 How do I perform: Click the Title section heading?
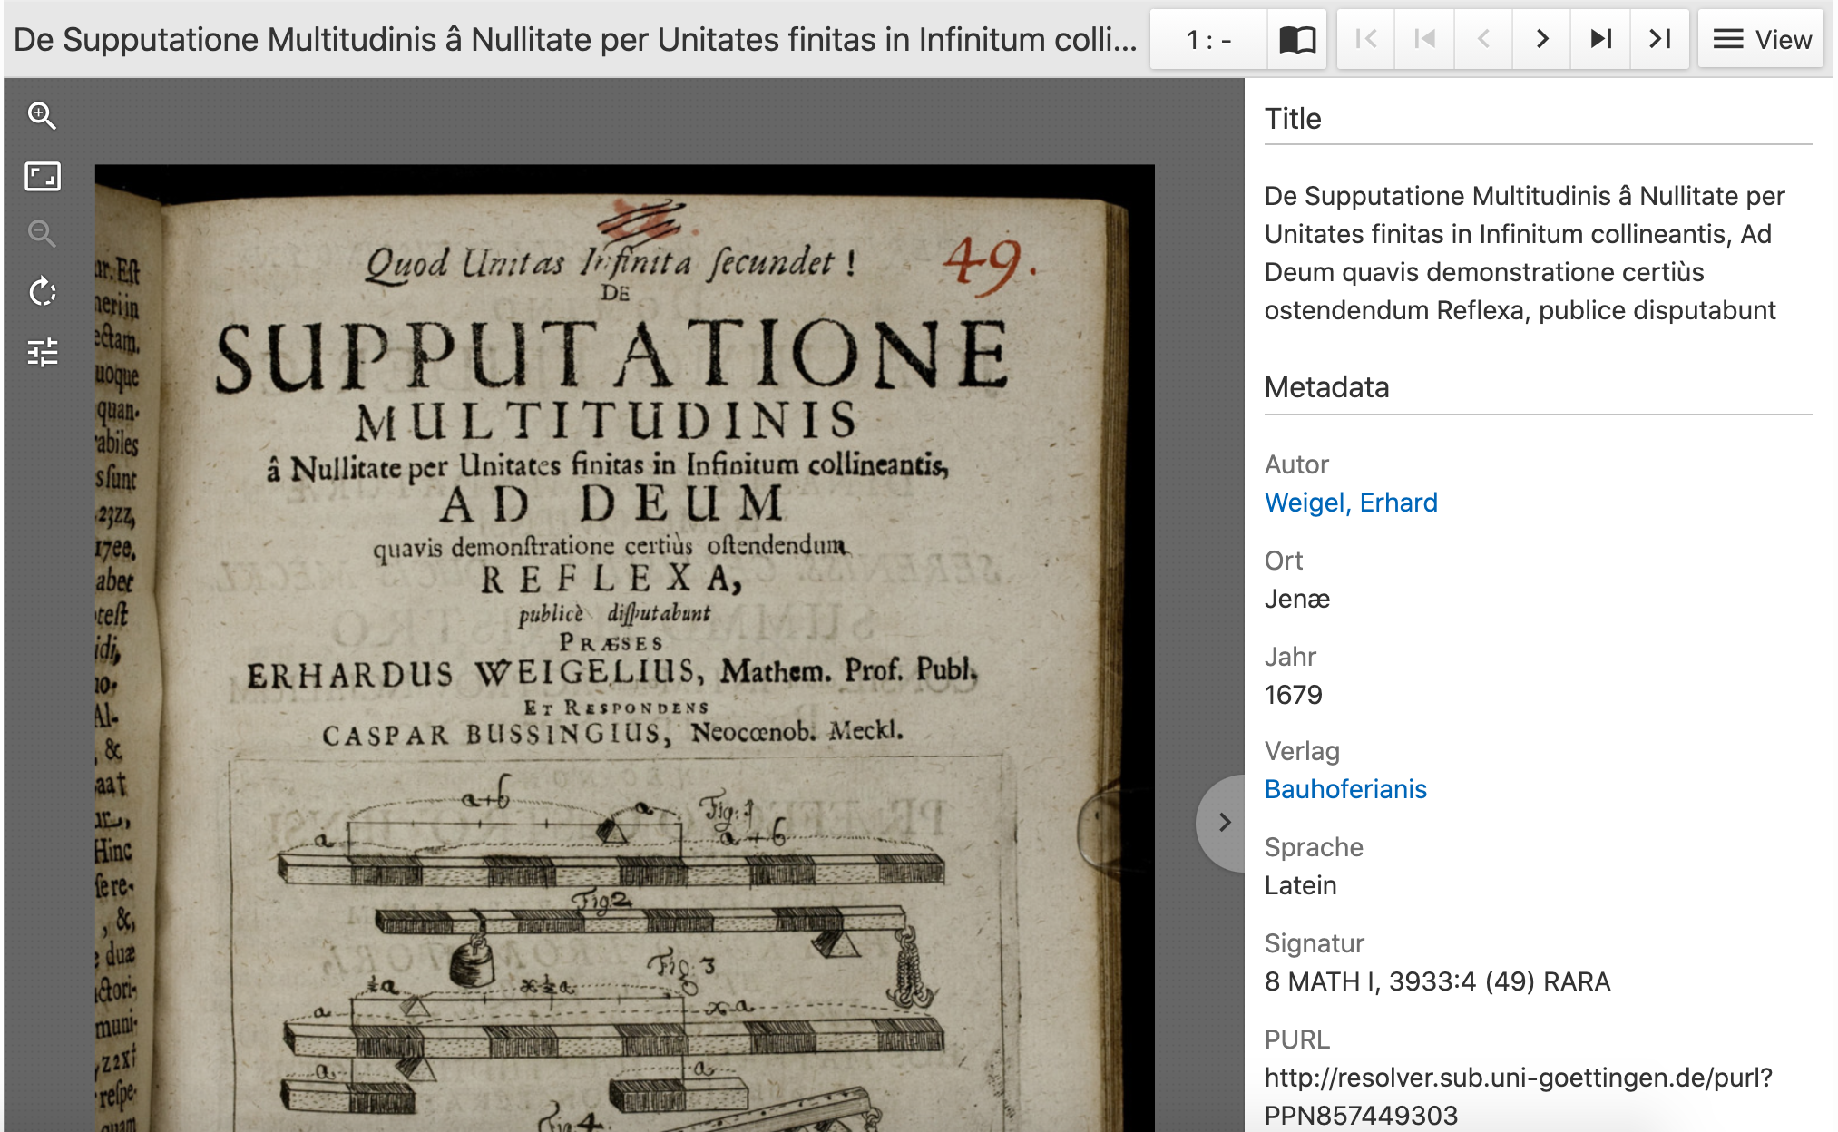[x=1293, y=119]
